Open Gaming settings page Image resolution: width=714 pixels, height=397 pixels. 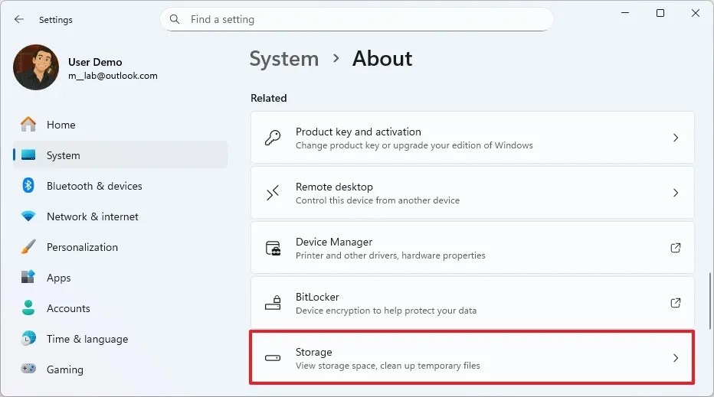pos(120,369)
